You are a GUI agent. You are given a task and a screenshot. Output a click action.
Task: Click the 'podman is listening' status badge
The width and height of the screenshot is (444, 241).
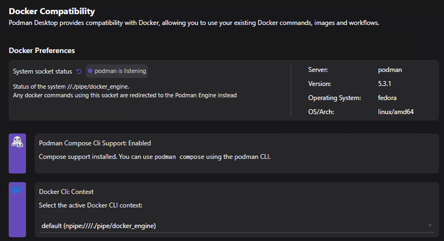[117, 71]
